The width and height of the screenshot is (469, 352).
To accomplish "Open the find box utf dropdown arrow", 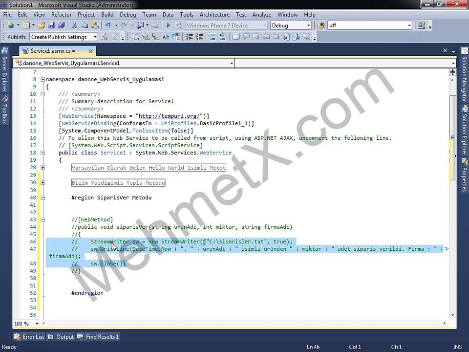I will tap(409, 25).
